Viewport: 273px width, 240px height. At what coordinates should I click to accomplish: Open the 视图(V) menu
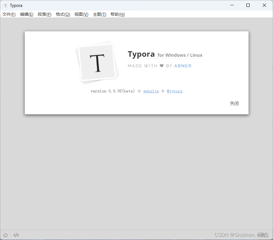[x=81, y=14]
